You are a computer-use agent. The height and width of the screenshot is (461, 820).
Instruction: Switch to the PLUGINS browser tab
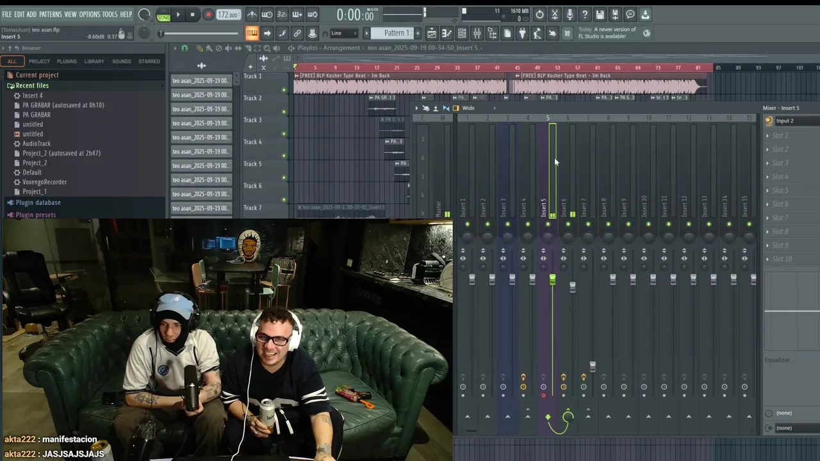pyautogui.click(x=67, y=61)
